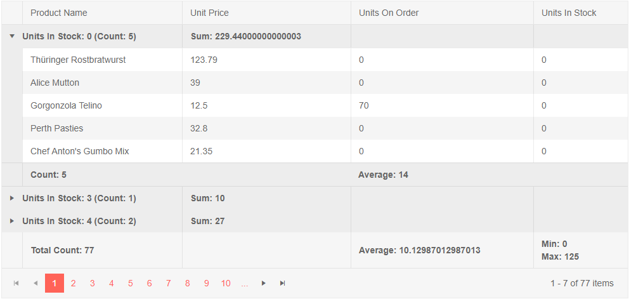The width and height of the screenshot is (629, 299).
Task: Click the Units On Order column header
Action: (389, 13)
